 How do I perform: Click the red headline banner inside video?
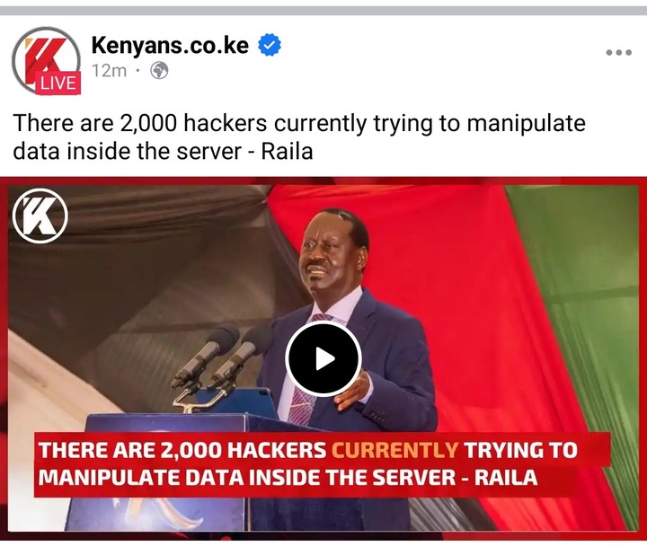pos(322,464)
